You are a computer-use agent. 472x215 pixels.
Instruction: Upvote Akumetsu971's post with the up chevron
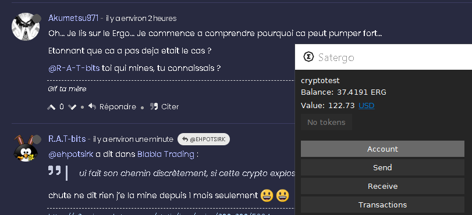[x=51, y=107]
